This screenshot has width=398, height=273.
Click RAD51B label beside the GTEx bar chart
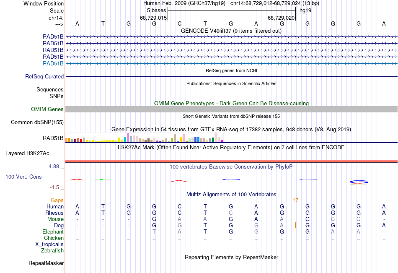53,138
